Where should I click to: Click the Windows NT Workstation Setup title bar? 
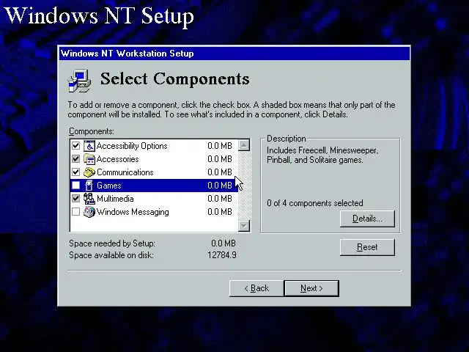point(234,54)
